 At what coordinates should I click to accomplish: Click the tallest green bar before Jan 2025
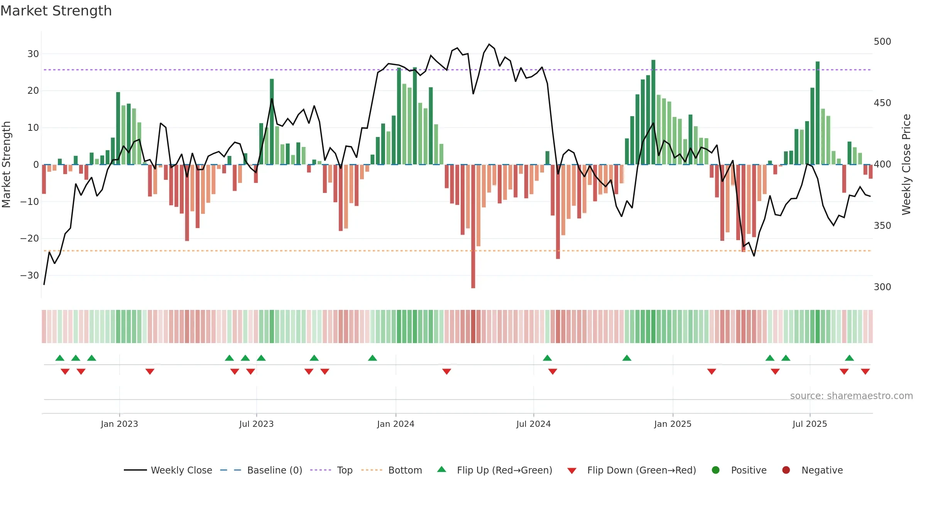[653, 112]
